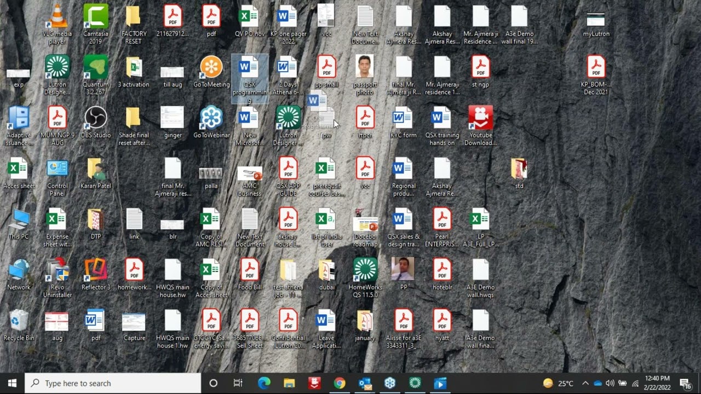Viewport: 701px width, 394px height.
Task: Open Outlook from the taskbar
Action: click(x=365, y=383)
